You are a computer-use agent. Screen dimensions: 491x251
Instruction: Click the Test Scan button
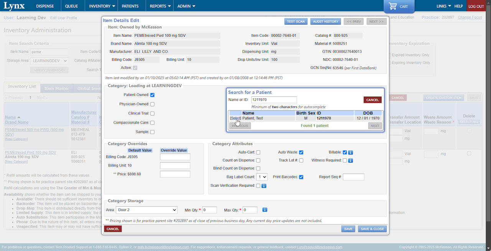tap(296, 21)
